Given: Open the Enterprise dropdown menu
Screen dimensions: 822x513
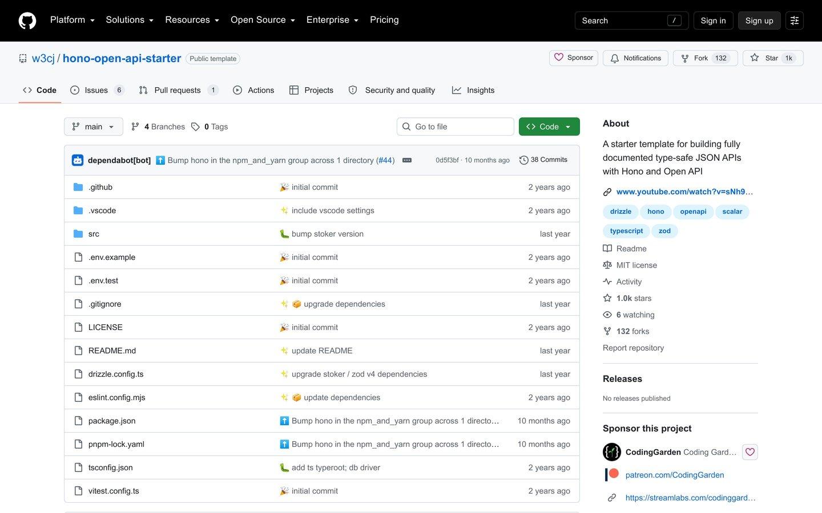Looking at the screenshot, I should (332, 20).
